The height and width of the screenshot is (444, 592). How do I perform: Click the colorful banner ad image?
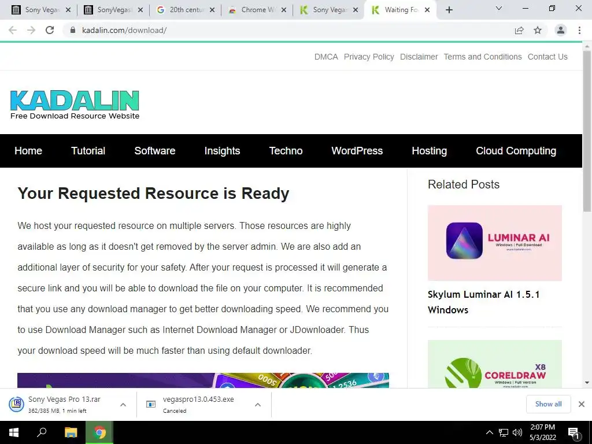coord(203,380)
